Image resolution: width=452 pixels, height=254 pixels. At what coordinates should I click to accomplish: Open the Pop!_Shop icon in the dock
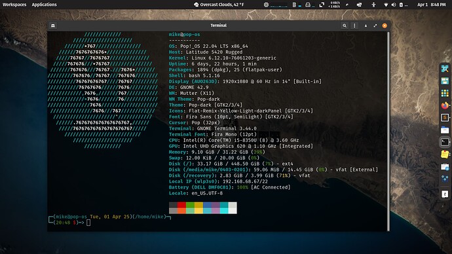click(x=445, y=167)
